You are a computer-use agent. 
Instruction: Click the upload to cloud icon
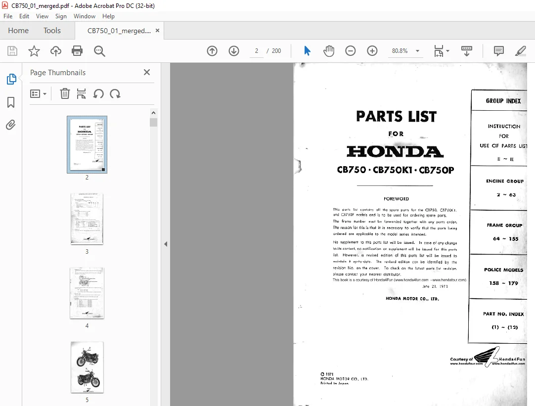click(55, 51)
